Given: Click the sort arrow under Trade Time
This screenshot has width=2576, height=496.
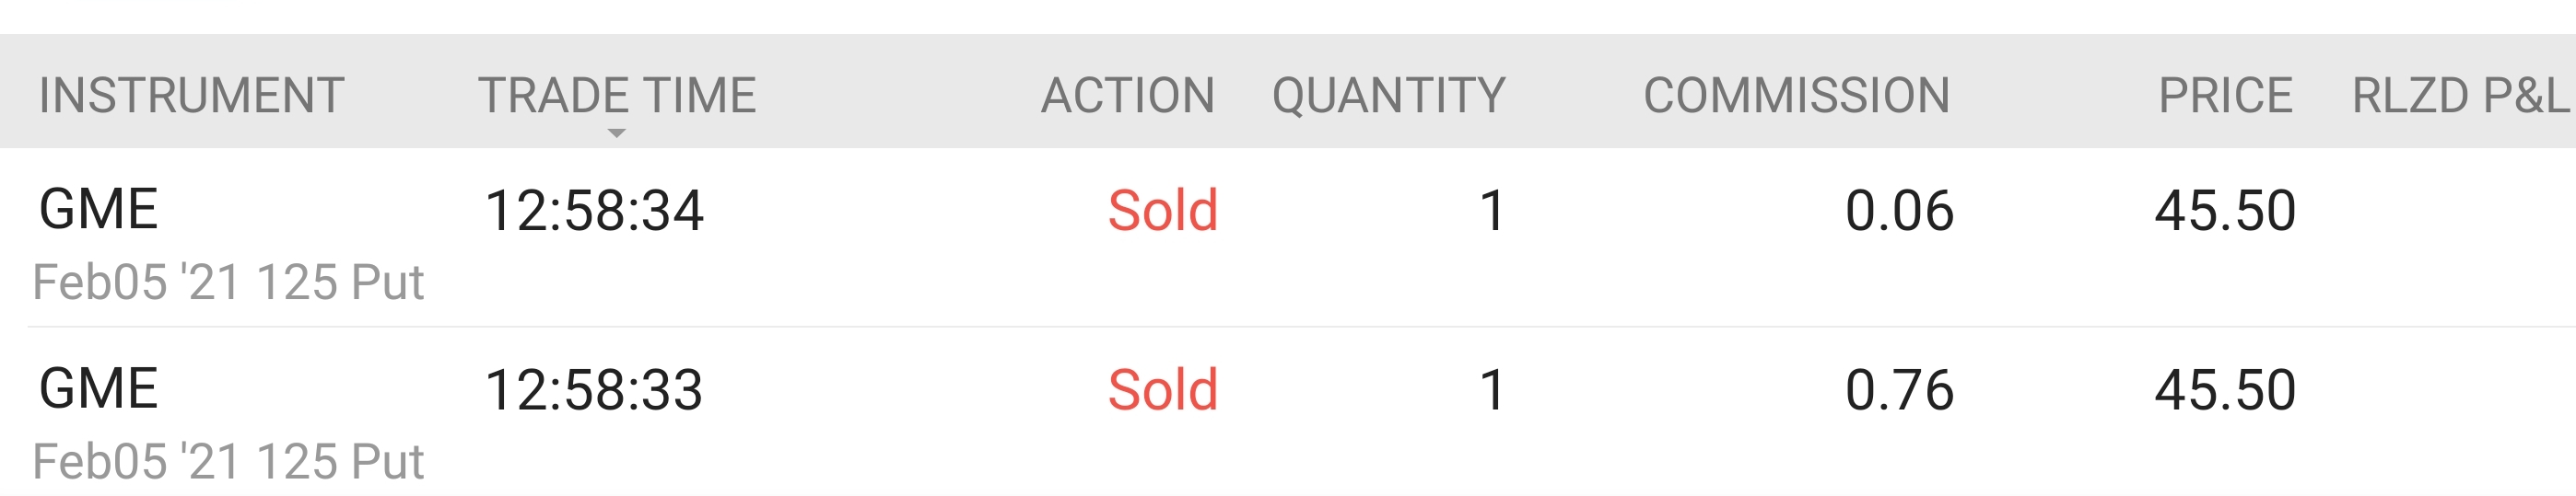Looking at the screenshot, I should (616, 133).
